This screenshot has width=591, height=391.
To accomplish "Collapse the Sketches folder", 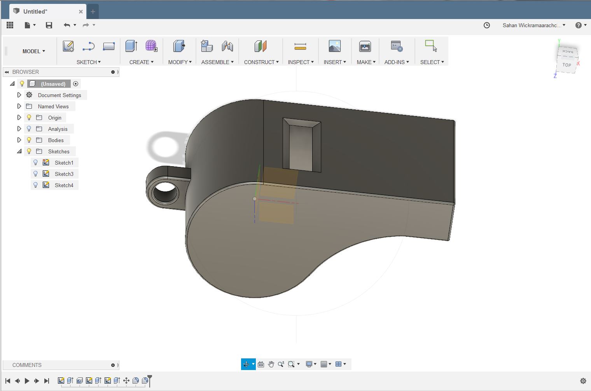I will [19, 151].
